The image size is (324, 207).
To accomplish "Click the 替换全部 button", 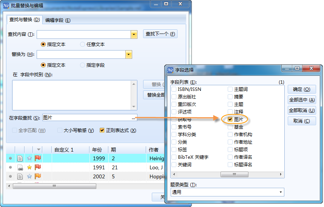I will [x=154, y=95].
